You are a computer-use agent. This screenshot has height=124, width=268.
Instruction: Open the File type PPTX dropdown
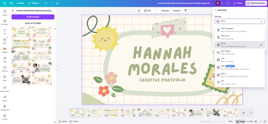240,21
